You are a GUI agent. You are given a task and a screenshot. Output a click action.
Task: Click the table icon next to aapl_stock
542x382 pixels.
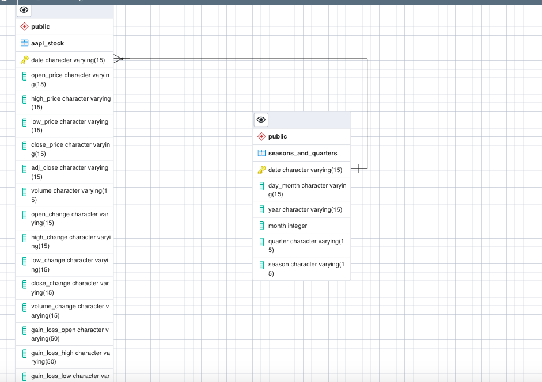24,43
